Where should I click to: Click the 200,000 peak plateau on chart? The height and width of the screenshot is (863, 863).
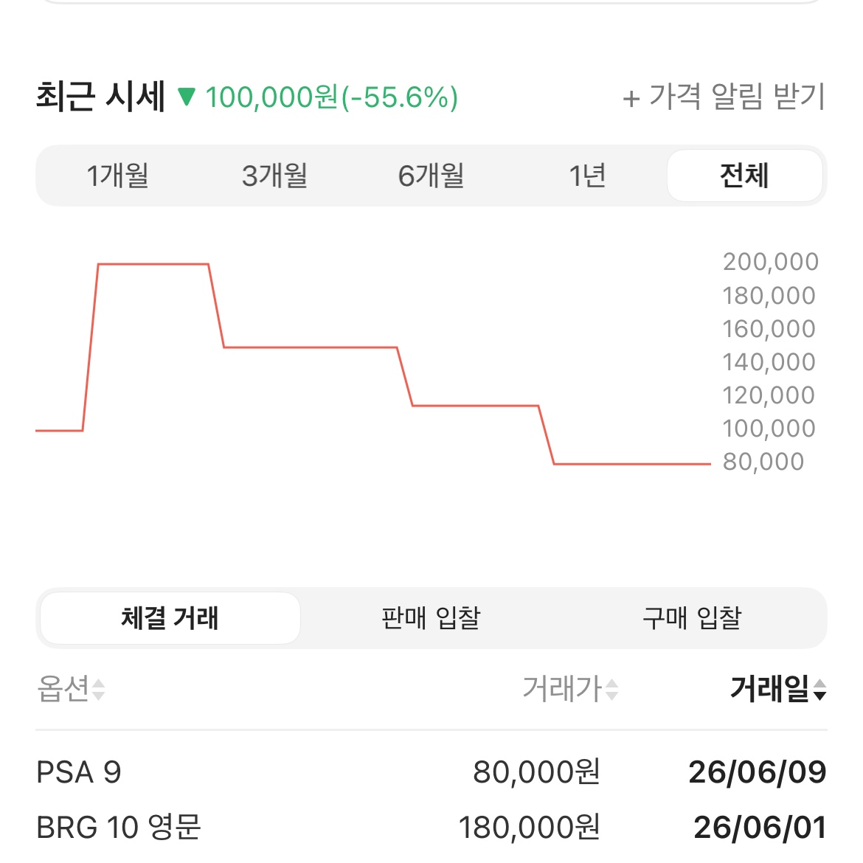point(153,264)
